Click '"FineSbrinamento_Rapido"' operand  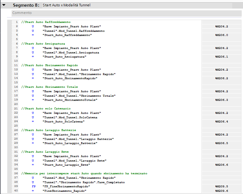pos(64,191)
